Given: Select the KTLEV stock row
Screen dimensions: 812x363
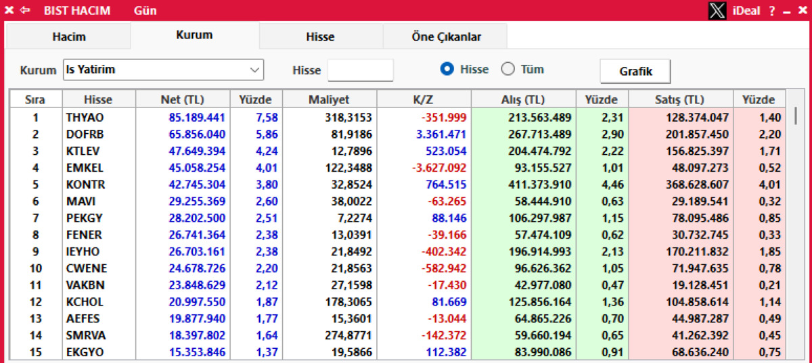Looking at the screenshot, I should pyautogui.click(x=398, y=151).
